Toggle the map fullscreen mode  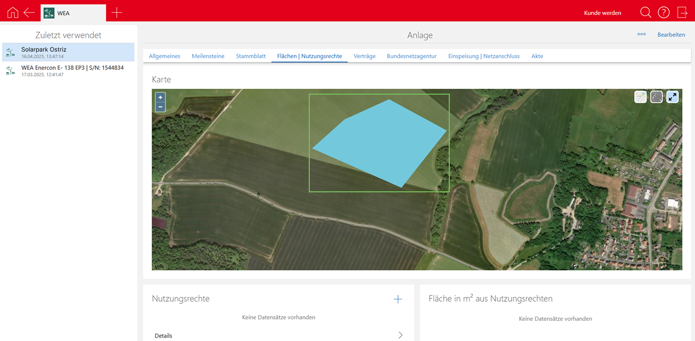click(673, 97)
